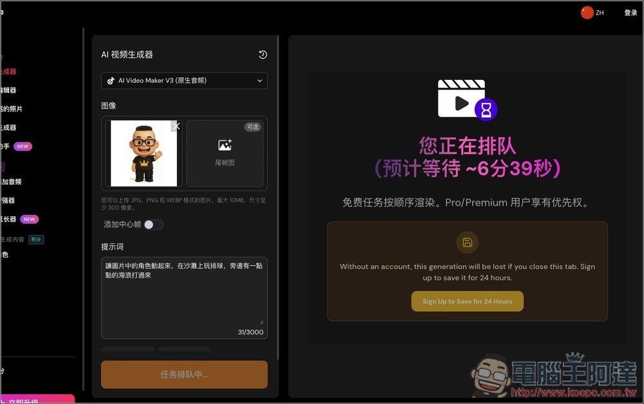The height and width of the screenshot is (404, 644).
Task: Open the generation history clock icon
Action: tap(263, 55)
